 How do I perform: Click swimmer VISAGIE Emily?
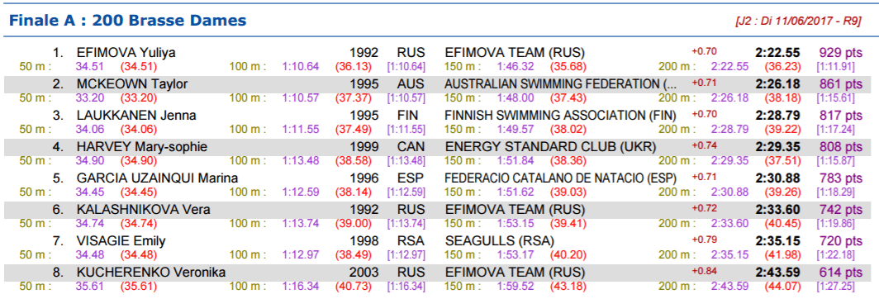coord(121,241)
